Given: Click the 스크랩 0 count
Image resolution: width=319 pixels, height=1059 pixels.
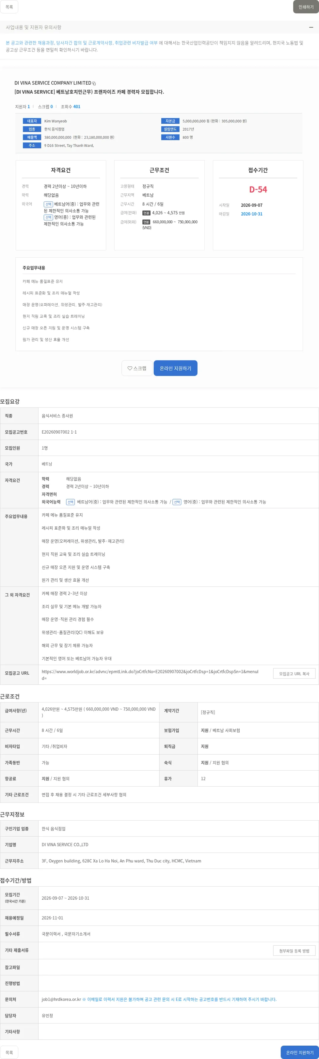Looking at the screenshot, I should tap(45, 107).
